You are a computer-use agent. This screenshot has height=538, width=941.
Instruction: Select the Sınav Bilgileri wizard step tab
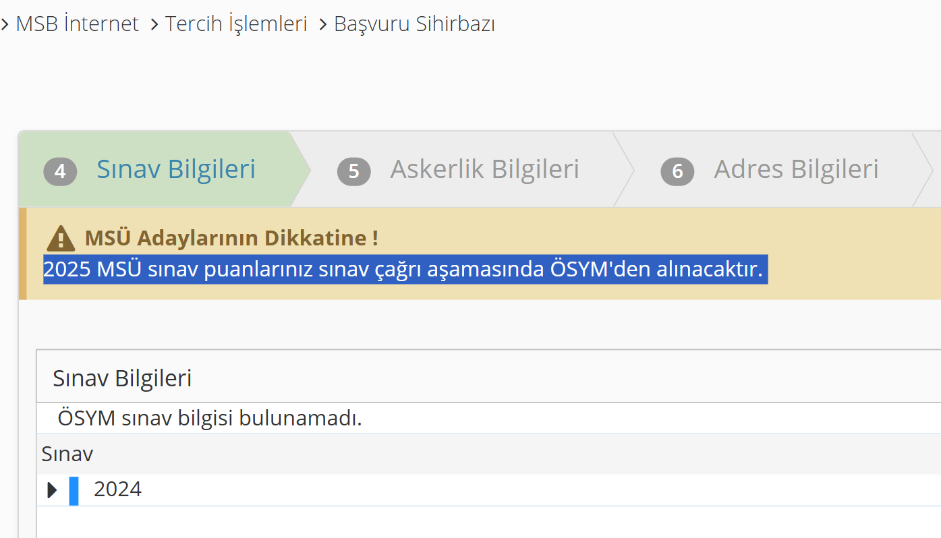click(x=176, y=169)
